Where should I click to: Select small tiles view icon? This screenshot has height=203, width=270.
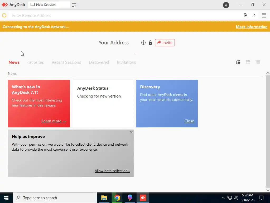pos(248,62)
